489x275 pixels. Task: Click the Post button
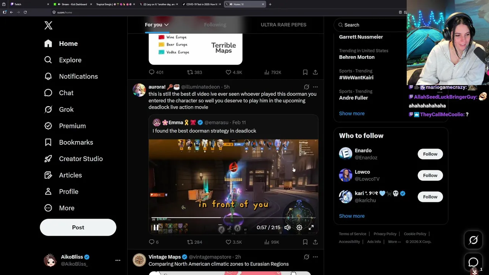(x=78, y=227)
